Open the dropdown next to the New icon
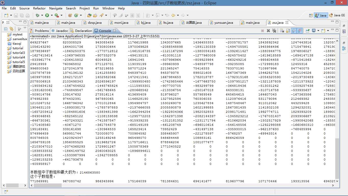 pos(11,16)
